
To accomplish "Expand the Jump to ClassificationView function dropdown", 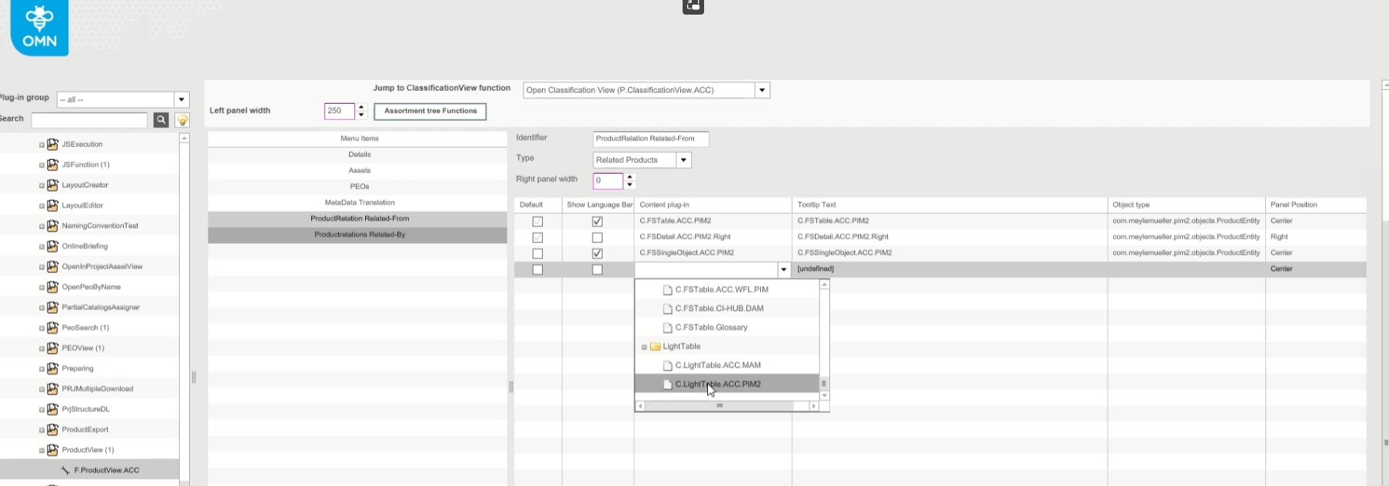I will point(762,91).
